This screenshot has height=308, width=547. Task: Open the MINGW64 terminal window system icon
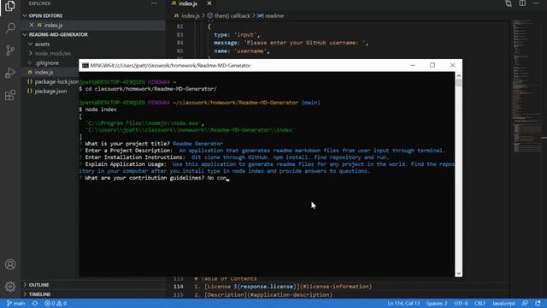coord(85,65)
